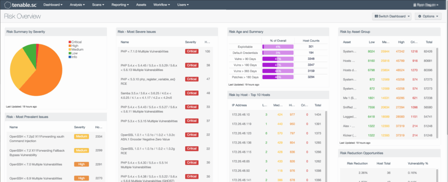Viewport: 448px width, 182px height.
Task: Select the Exploitable 4% percentage bar
Action: [278, 46]
